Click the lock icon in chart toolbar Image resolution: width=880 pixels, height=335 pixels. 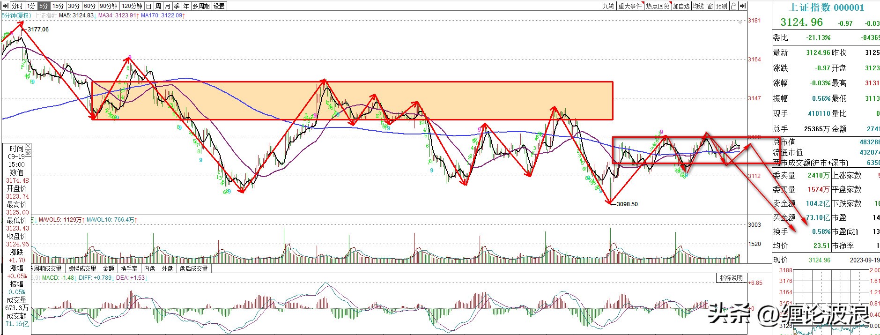(733, 6)
